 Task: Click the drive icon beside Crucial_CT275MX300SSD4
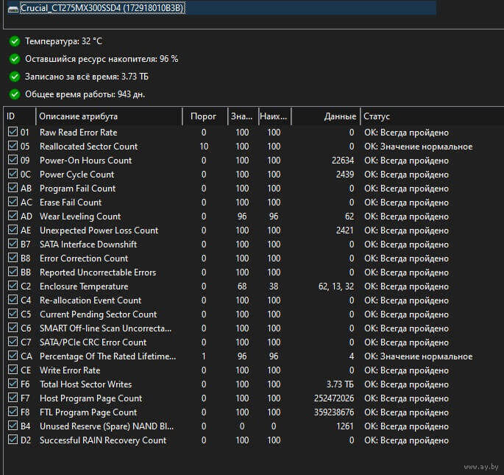tap(13, 8)
